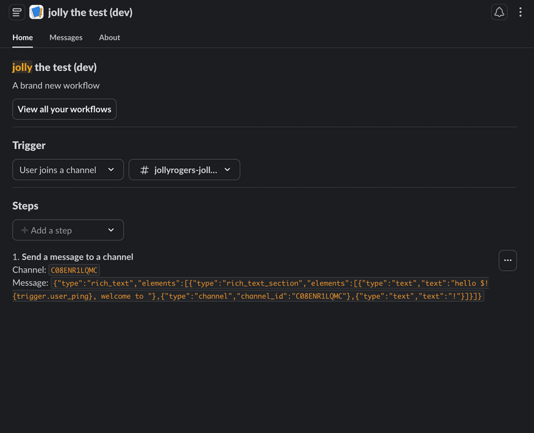This screenshot has height=433, width=534.
Task: Click the hash icon in channel selector
Action: click(x=144, y=170)
